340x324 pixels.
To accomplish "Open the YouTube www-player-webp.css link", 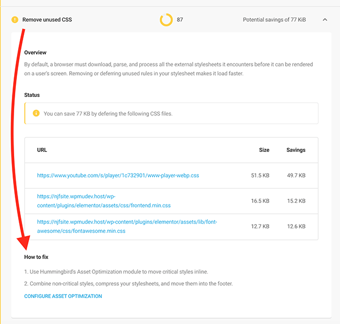I will tap(118, 176).
